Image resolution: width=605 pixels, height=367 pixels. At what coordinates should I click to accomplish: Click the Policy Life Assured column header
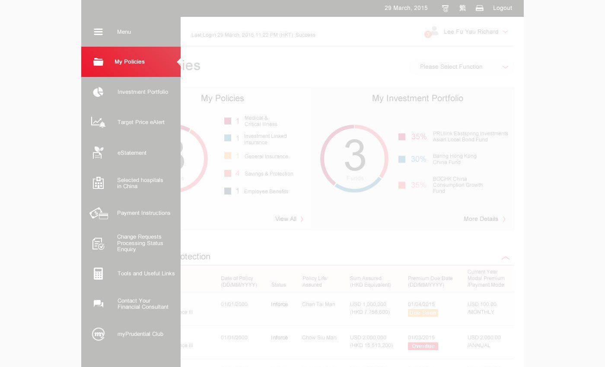coord(315,282)
